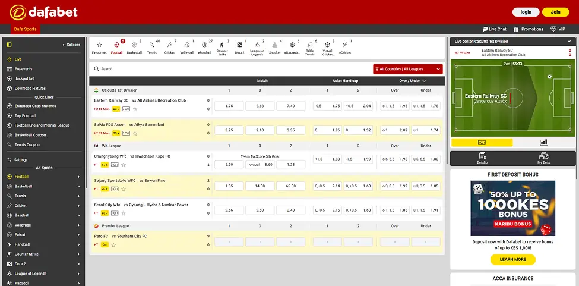Viewport: 579px width, 286px height.
Task: Select the eFootball sport icon
Action: pyautogui.click(x=204, y=48)
